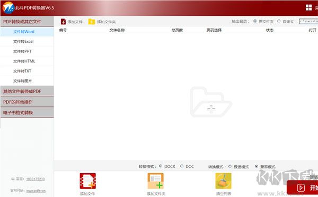This screenshot has width=318, height=197.
Task: Click the 清空列表 caption under broom icon
Action: click(223, 193)
